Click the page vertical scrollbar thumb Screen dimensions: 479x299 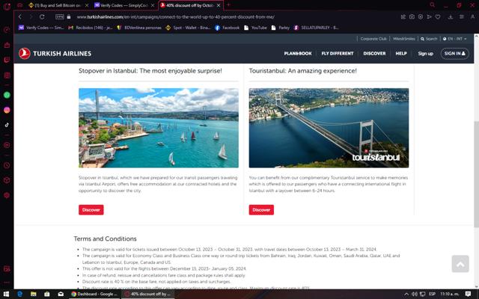[476, 174]
